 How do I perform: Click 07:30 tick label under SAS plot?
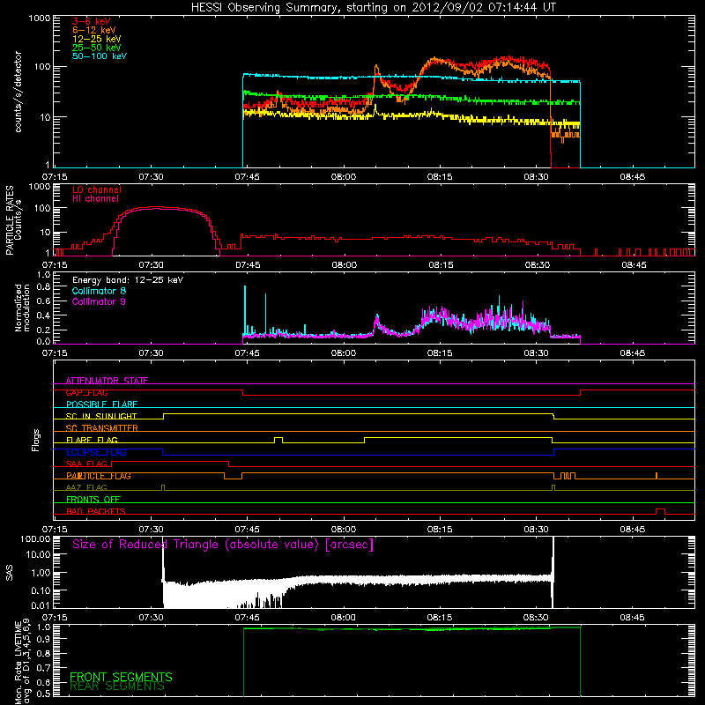[151, 618]
